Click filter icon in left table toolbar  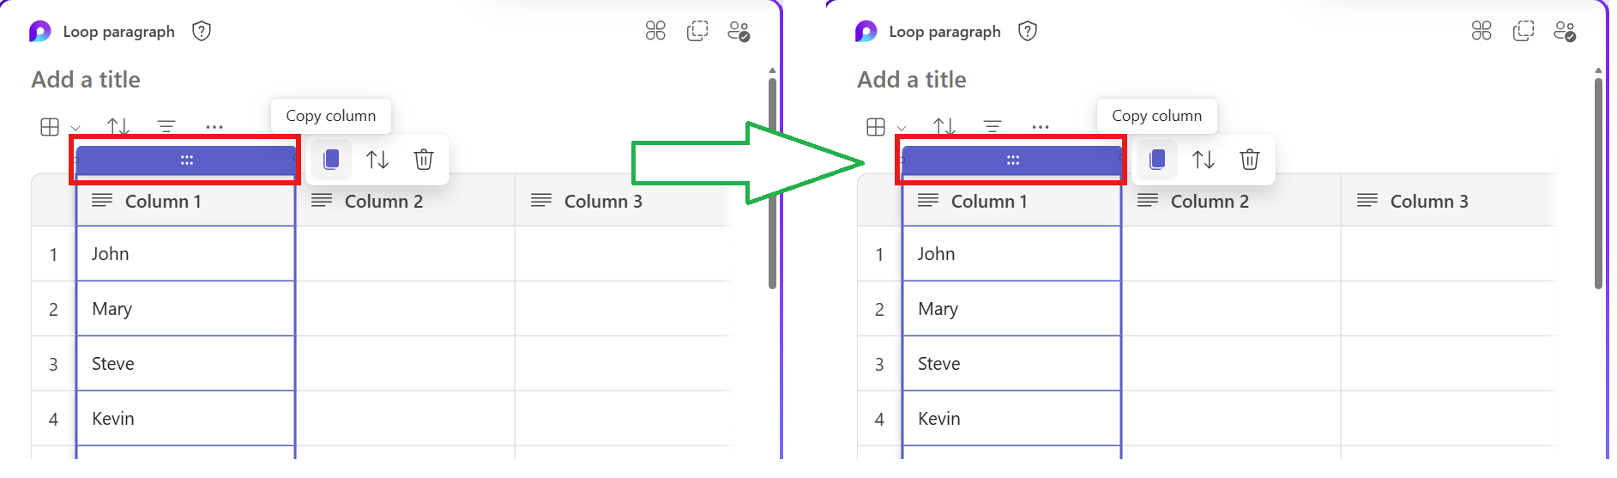pyautogui.click(x=166, y=127)
